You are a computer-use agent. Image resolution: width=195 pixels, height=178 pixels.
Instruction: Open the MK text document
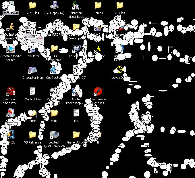pyautogui.click(x=76, y=114)
